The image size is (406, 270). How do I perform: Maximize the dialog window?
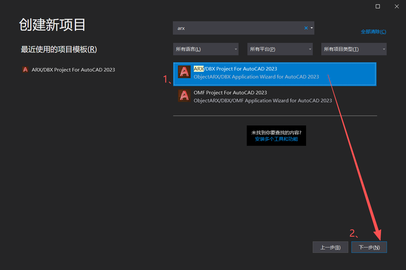378,6
